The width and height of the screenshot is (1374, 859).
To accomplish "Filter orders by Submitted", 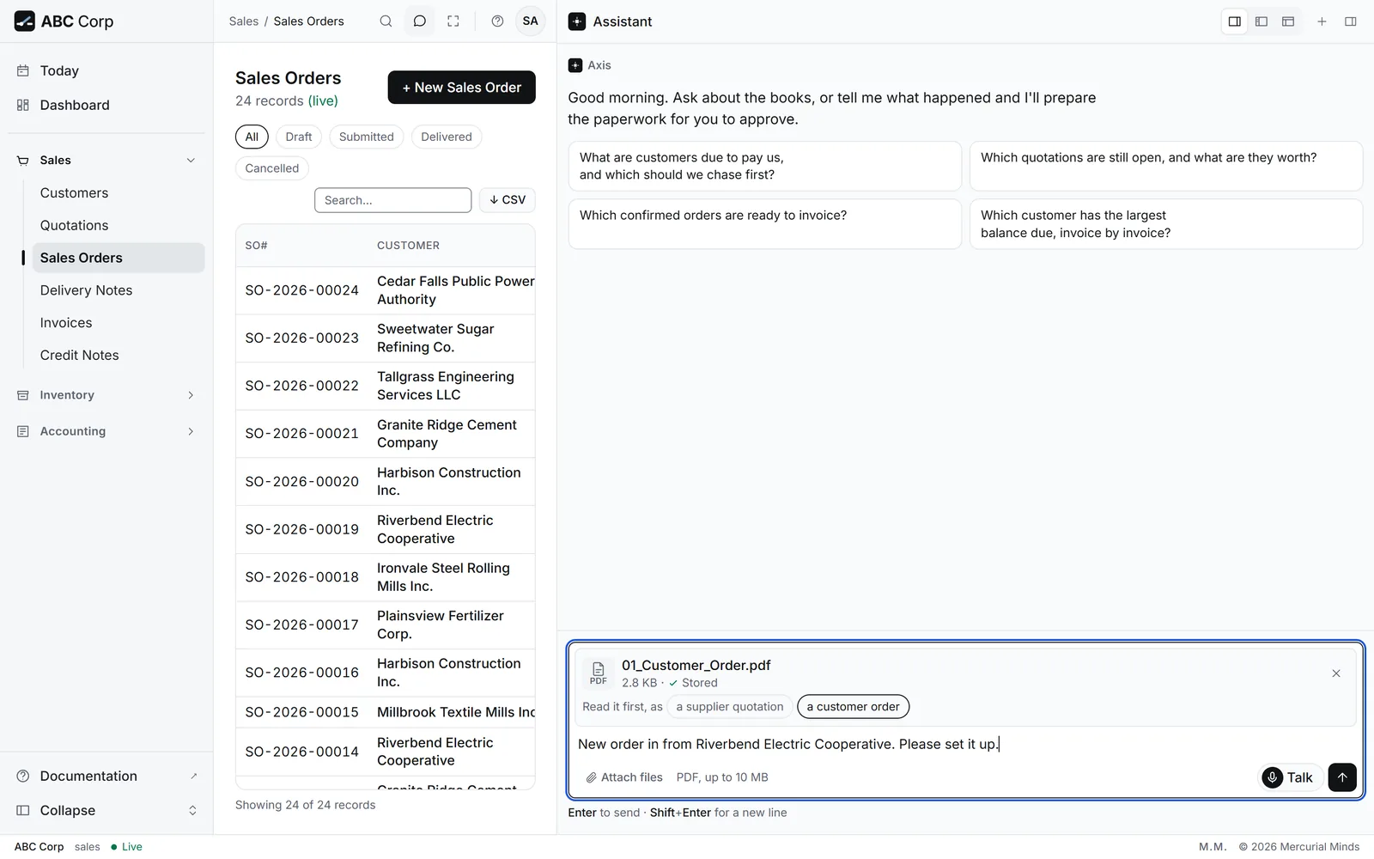I will 366,137.
